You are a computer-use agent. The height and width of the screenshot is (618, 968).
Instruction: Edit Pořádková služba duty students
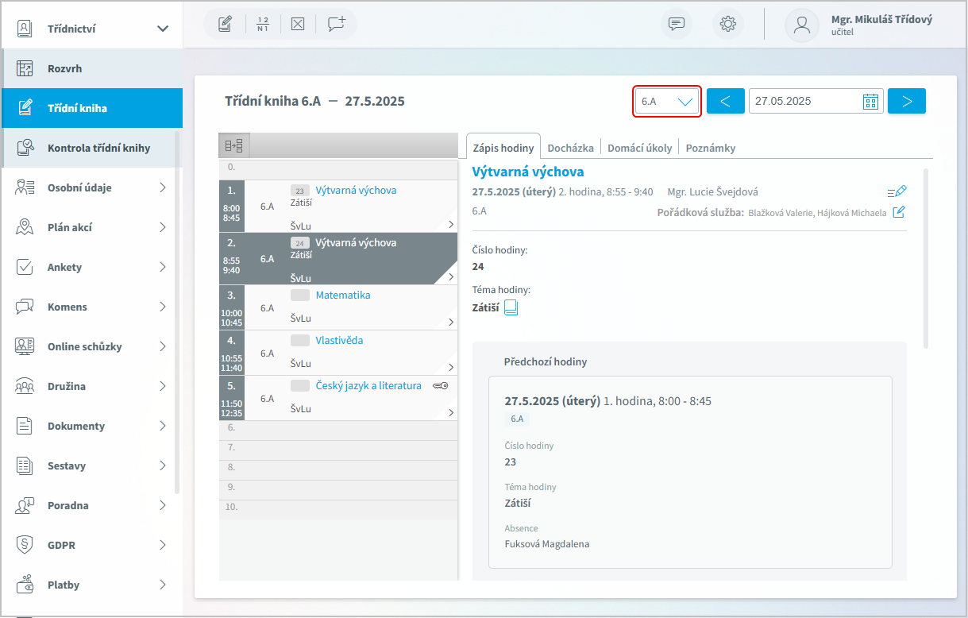point(899,212)
